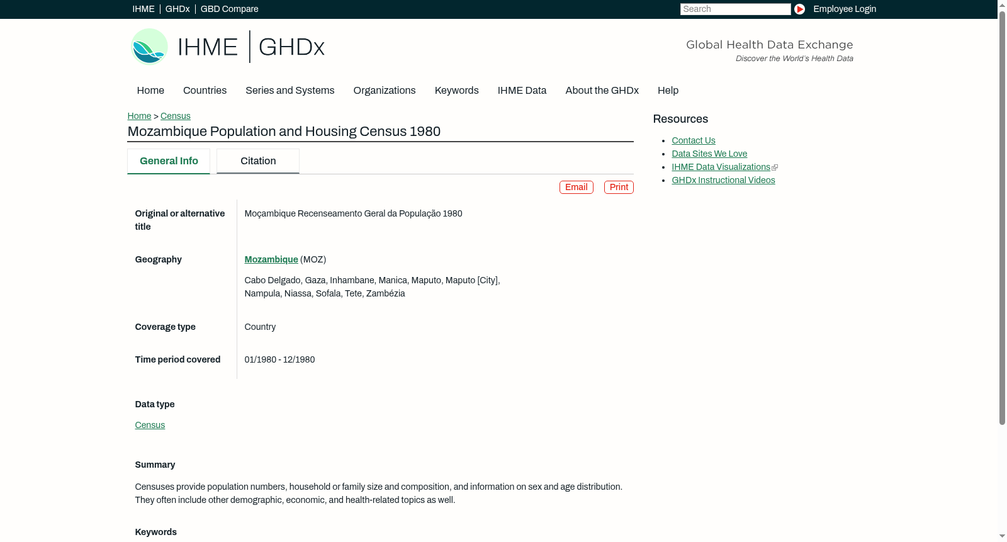Click the Print button

(x=619, y=187)
